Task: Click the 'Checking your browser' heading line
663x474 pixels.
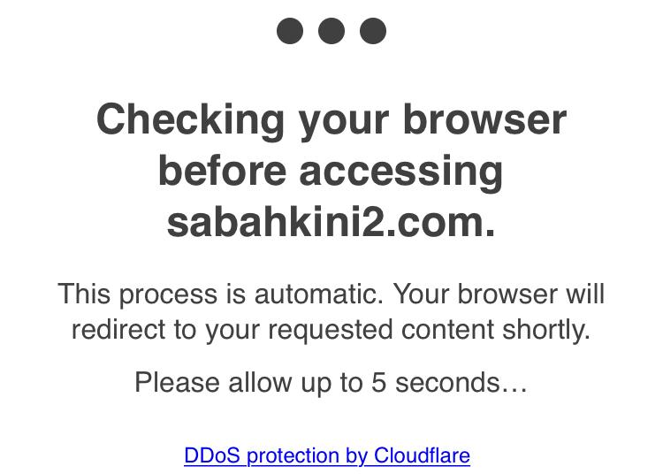Action: (x=331, y=119)
